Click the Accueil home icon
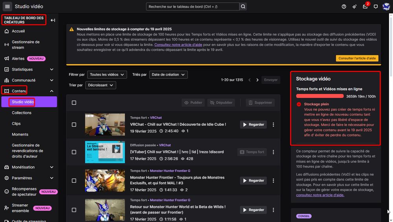The height and width of the screenshot is (222, 393). click(7, 31)
